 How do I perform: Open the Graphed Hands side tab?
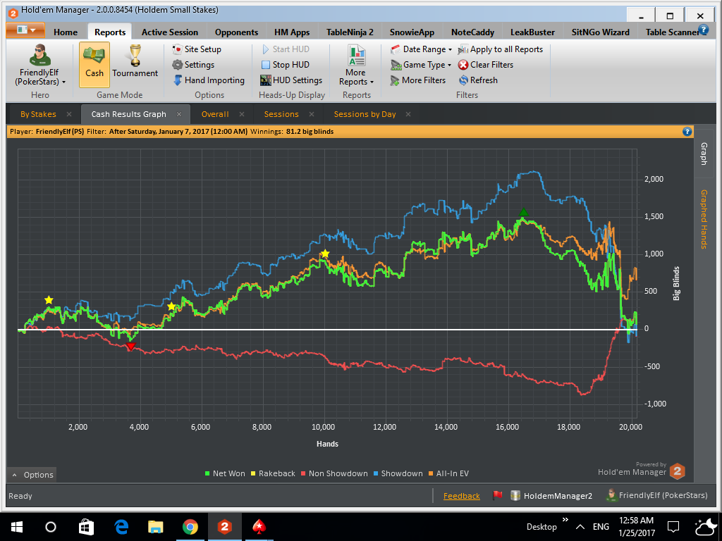(x=704, y=219)
